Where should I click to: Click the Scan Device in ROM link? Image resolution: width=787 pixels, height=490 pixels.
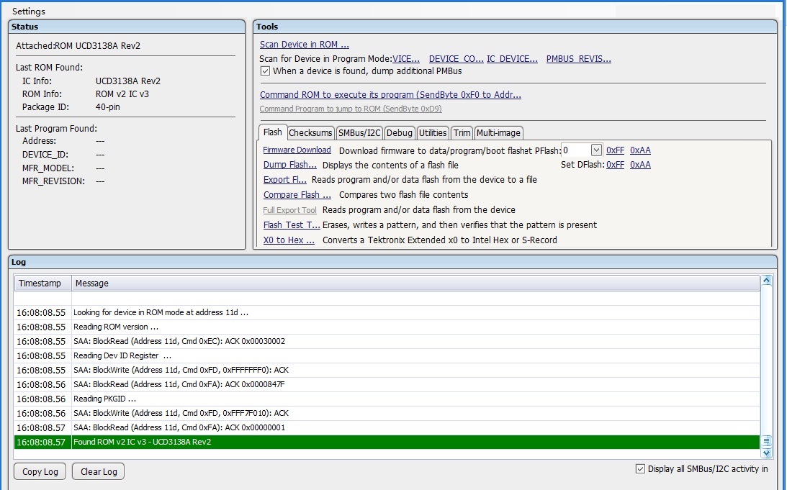pyautogui.click(x=304, y=45)
